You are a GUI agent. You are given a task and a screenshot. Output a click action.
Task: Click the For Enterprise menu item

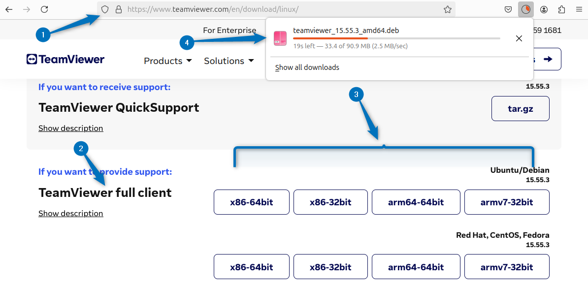(229, 30)
